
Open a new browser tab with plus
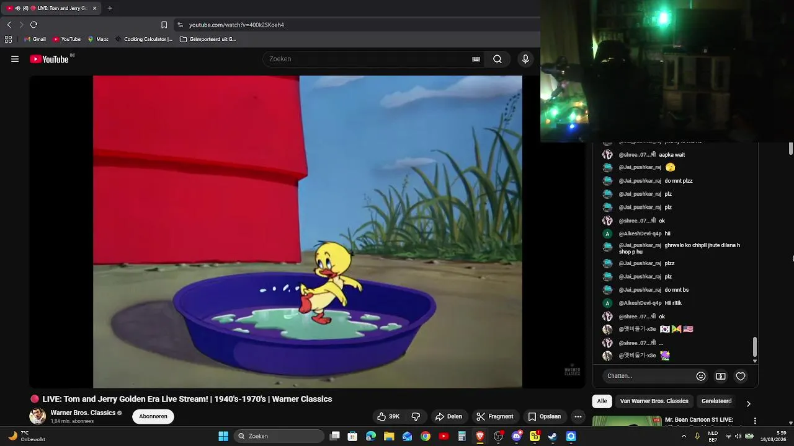click(110, 8)
